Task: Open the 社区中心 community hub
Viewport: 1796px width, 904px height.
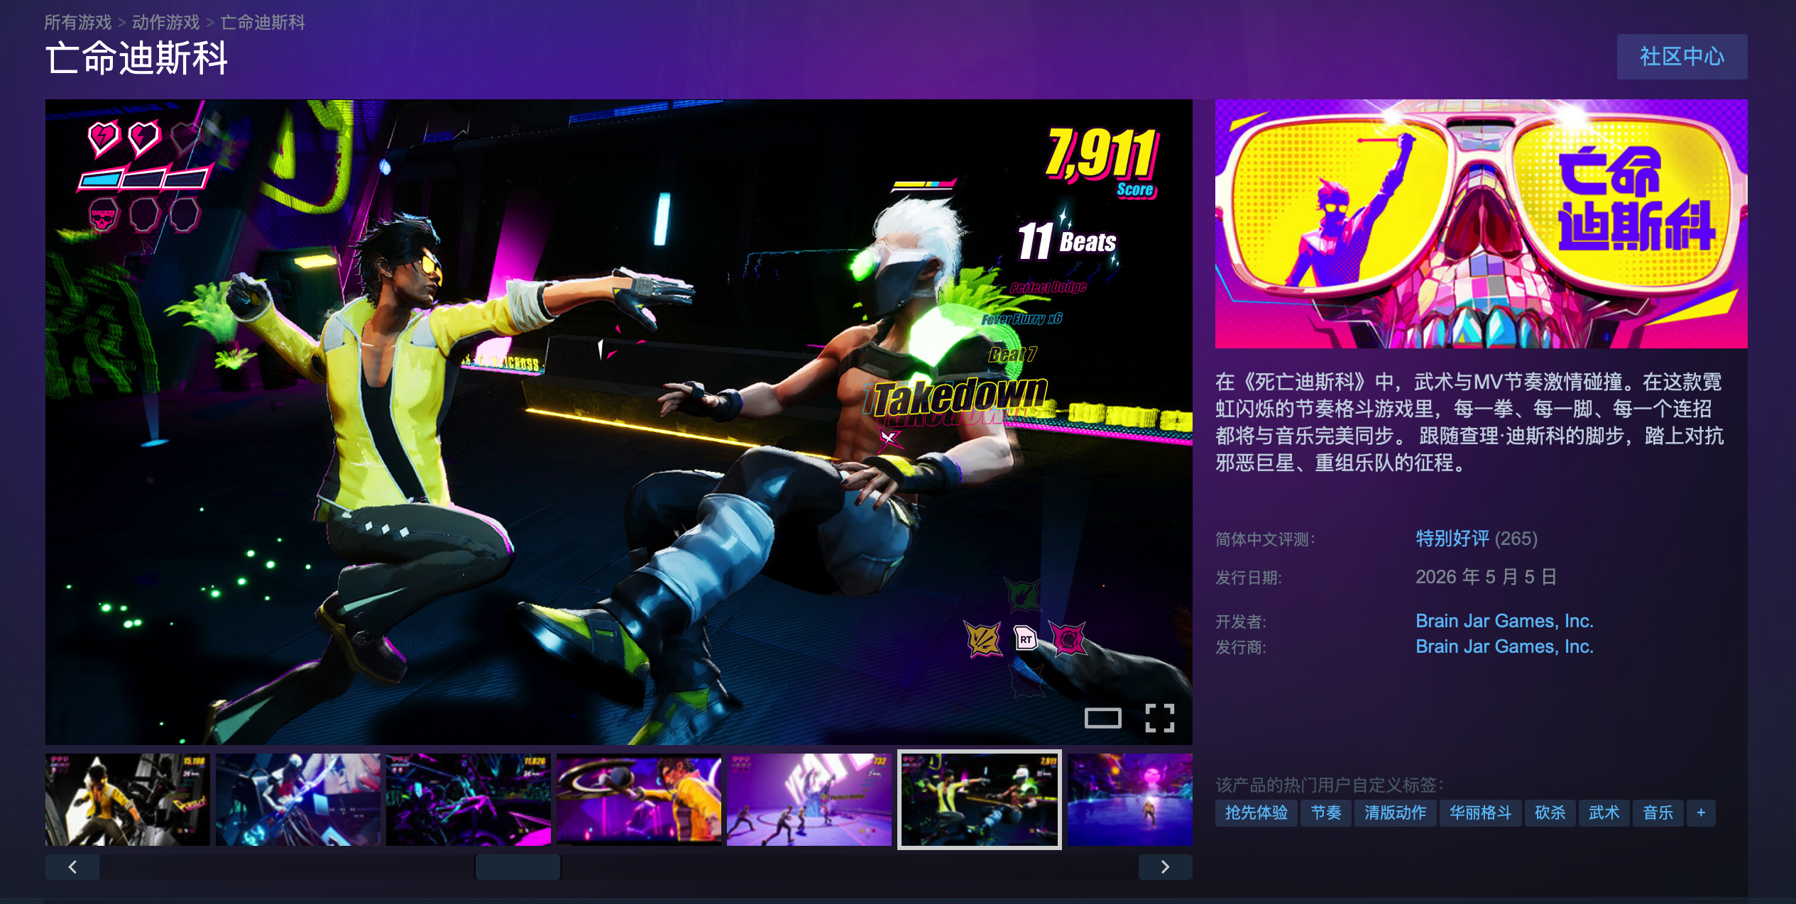Action: (1682, 57)
